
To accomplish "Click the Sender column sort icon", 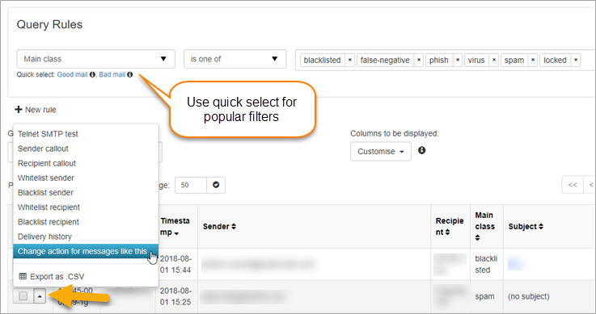I will [234, 226].
